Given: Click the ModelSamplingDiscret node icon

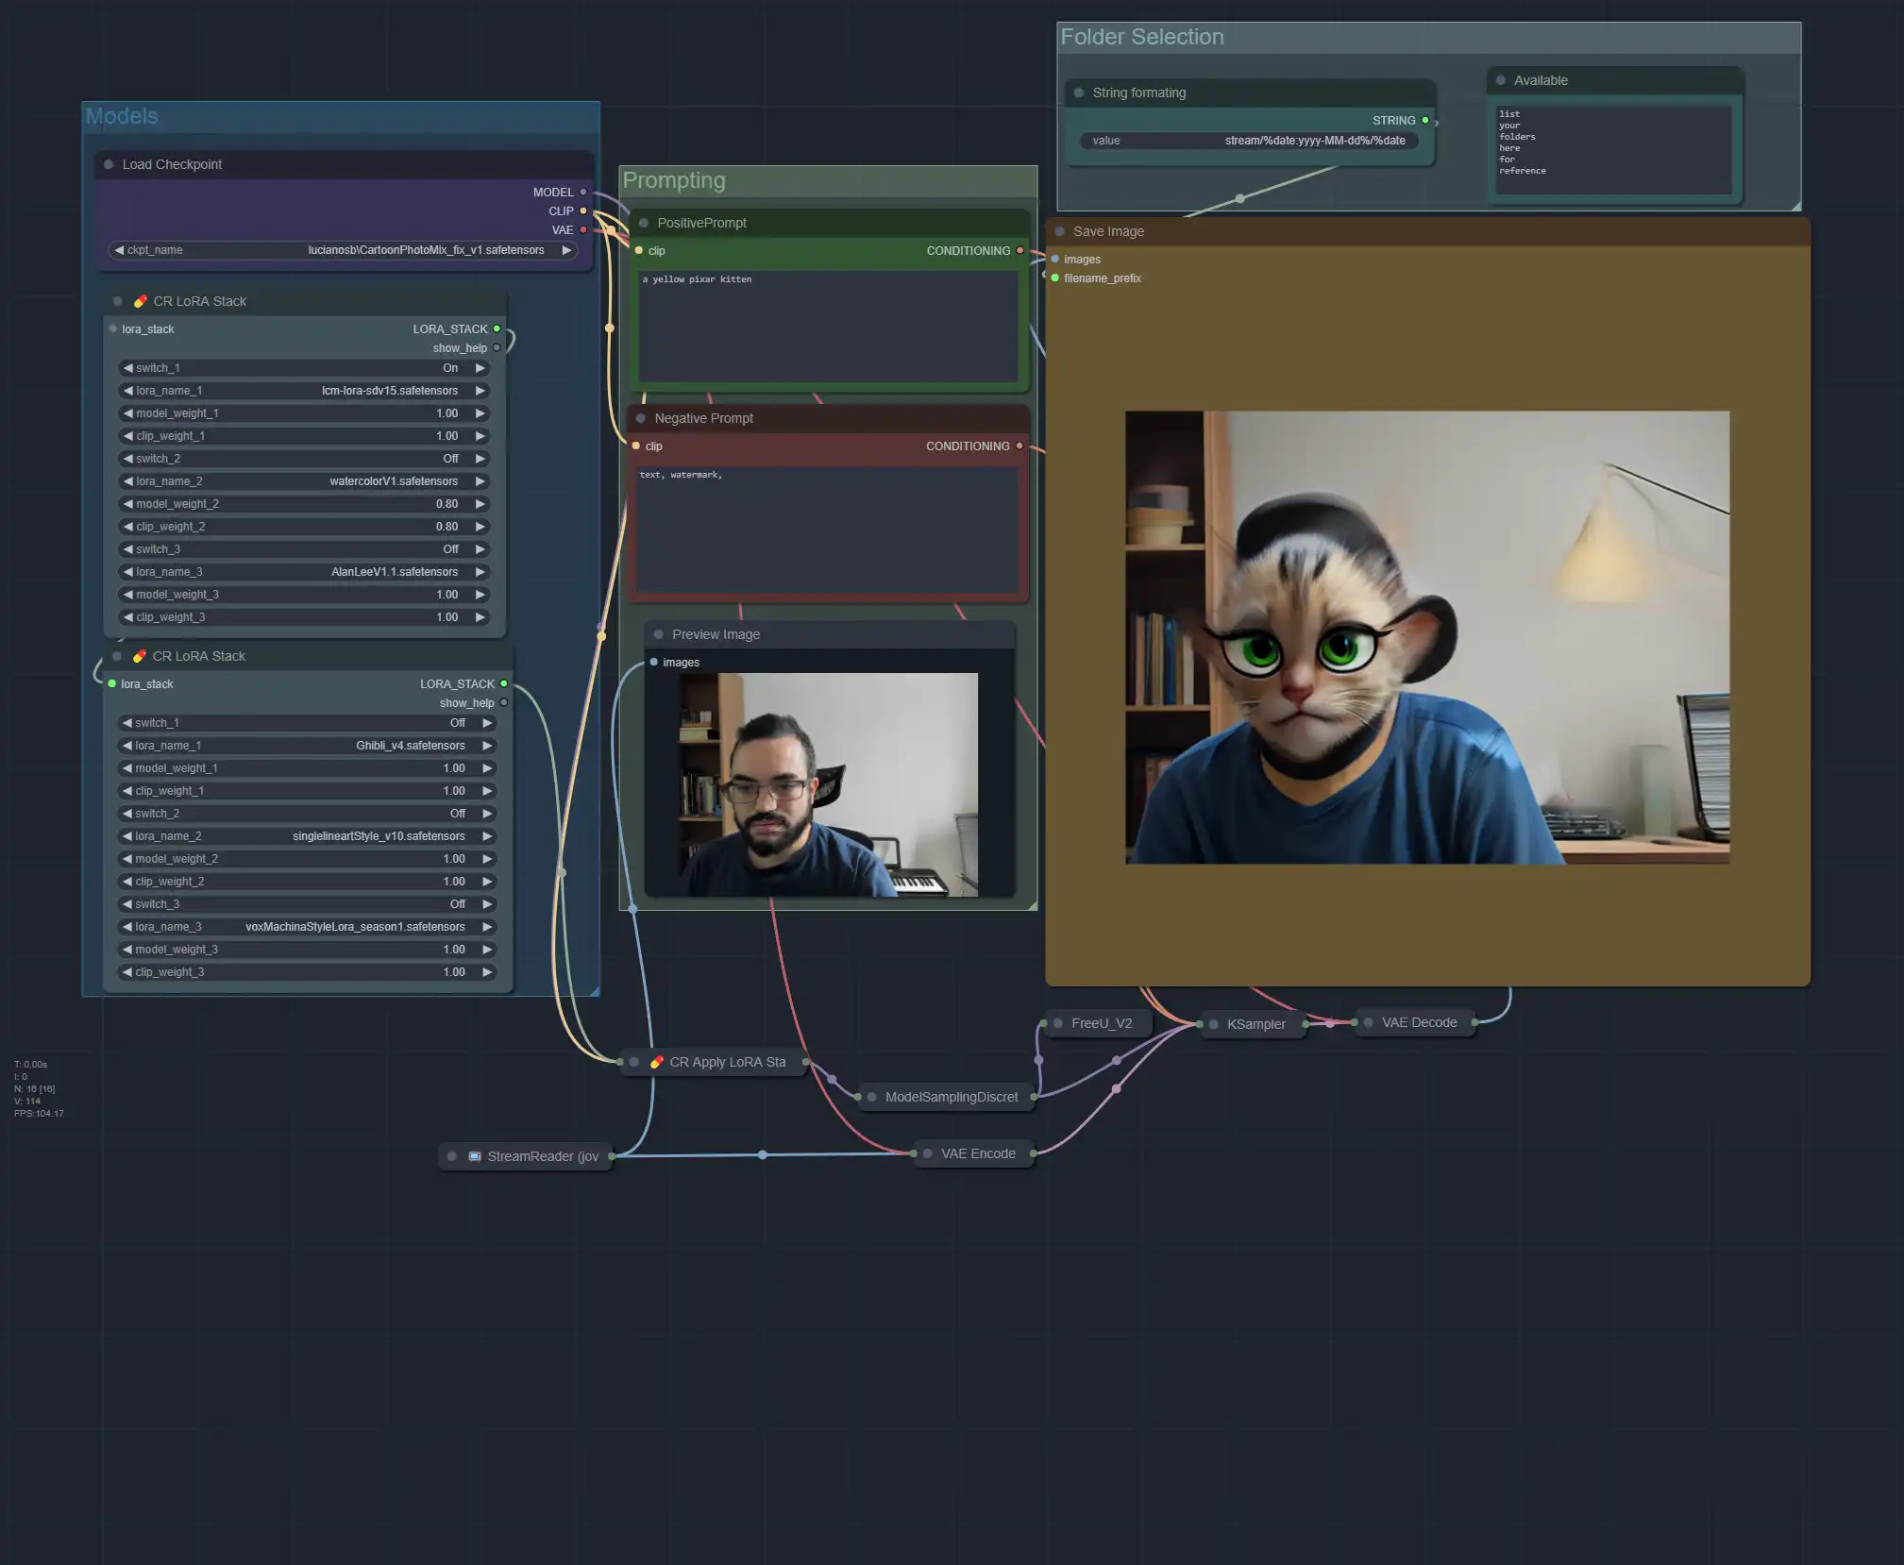Looking at the screenshot, I should coord(874,1096).
